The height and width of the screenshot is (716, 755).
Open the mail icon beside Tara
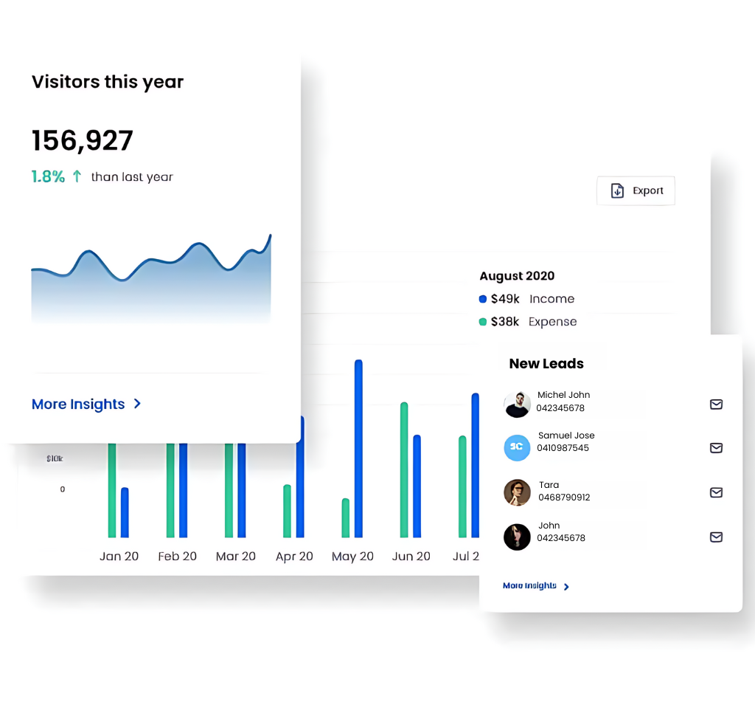click(715, 492)
